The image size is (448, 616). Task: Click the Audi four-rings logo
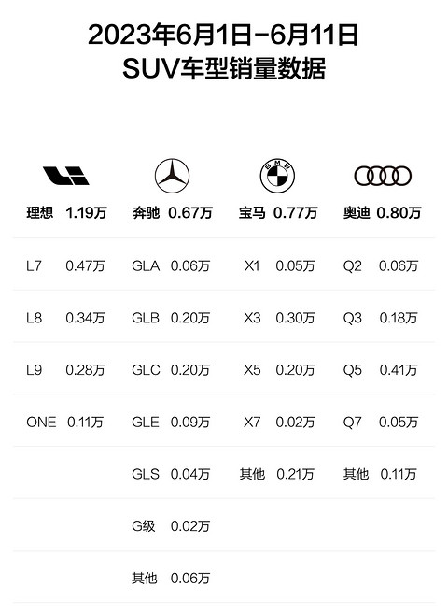pyautogui.click(x=383, y=176)
